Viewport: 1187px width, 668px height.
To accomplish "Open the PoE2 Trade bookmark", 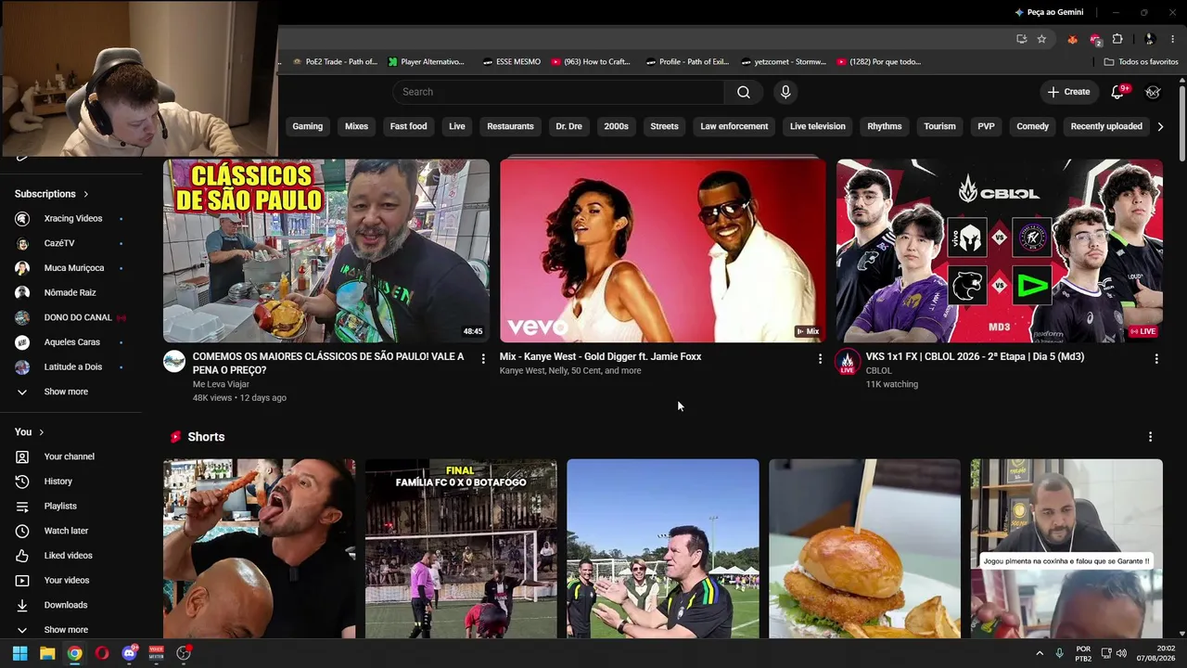I will point(335,62).
